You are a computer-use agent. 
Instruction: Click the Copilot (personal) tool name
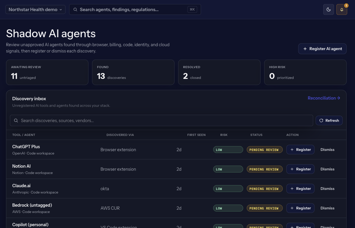coord(30,225)
